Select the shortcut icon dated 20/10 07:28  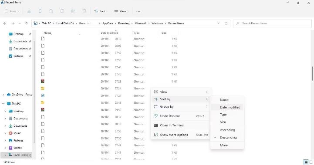point(42,81)
